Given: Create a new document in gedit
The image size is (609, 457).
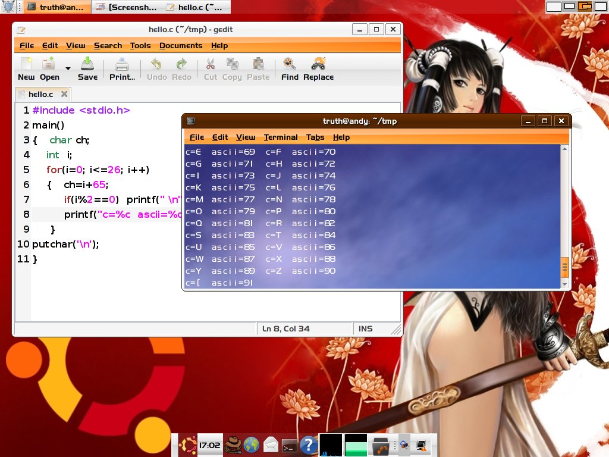Looking at the screenshot, I should click(x=26, y=69).
